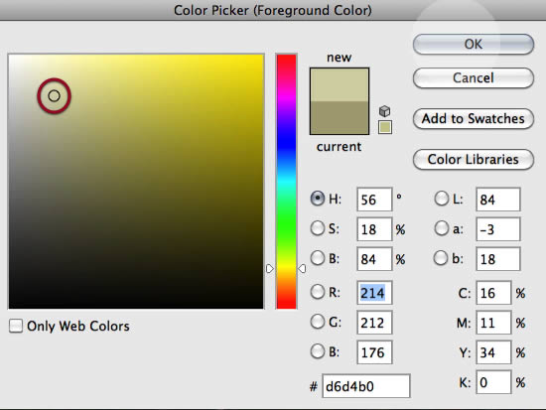
Task: Click the circular color selection marker
Action: tap(54, 95)
